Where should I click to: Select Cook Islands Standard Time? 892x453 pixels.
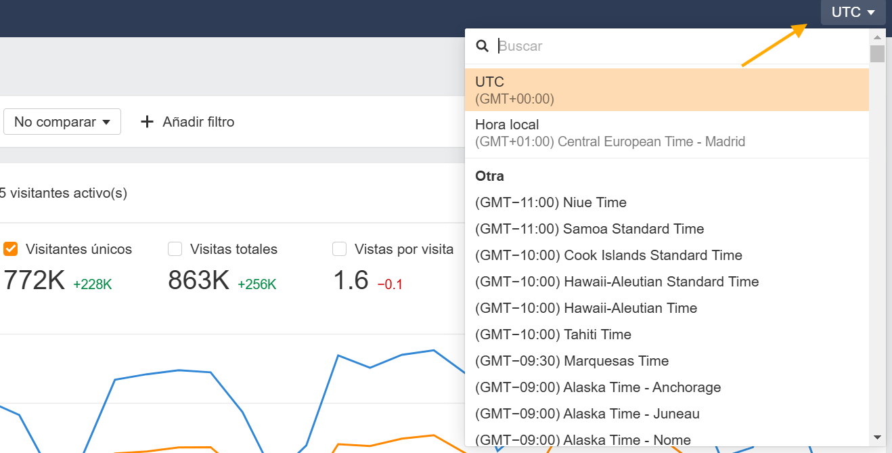tap(608, 255)
